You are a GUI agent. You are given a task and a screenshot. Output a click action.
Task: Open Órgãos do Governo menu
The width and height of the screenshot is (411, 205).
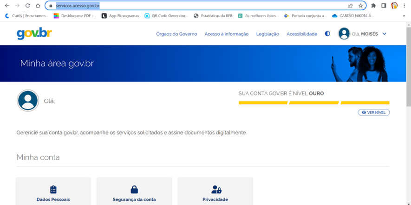point(176,34)
